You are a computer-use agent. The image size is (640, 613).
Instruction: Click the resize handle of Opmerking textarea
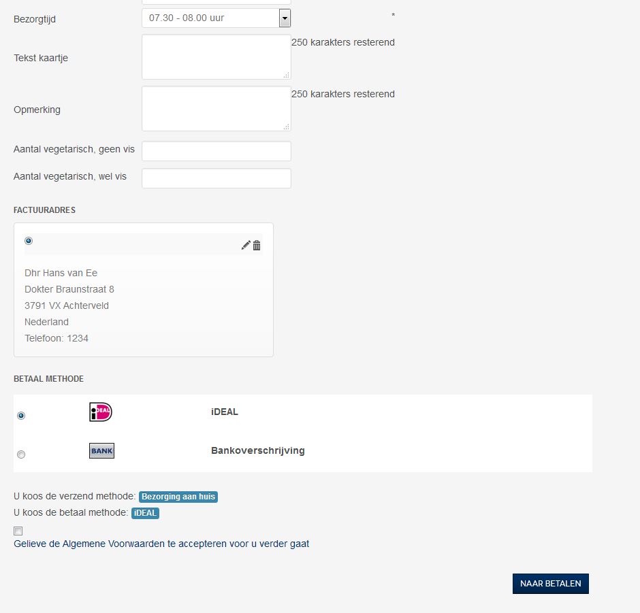[287, 127]
